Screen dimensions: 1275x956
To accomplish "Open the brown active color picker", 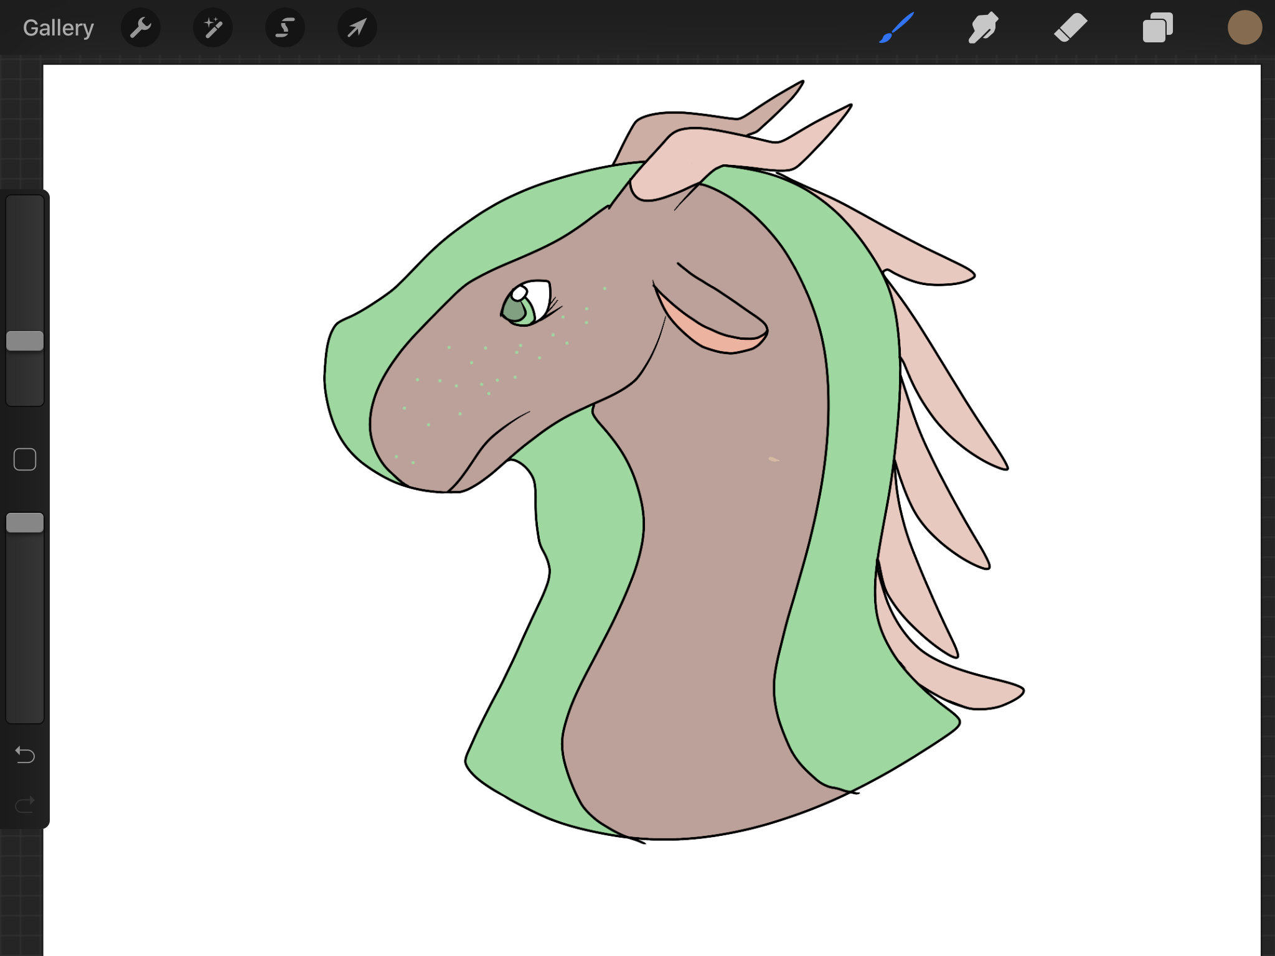I will (x=1244, y=28).
